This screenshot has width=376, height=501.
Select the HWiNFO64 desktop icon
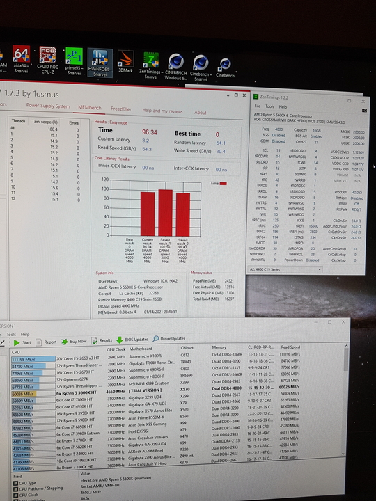tap(100, 63)
